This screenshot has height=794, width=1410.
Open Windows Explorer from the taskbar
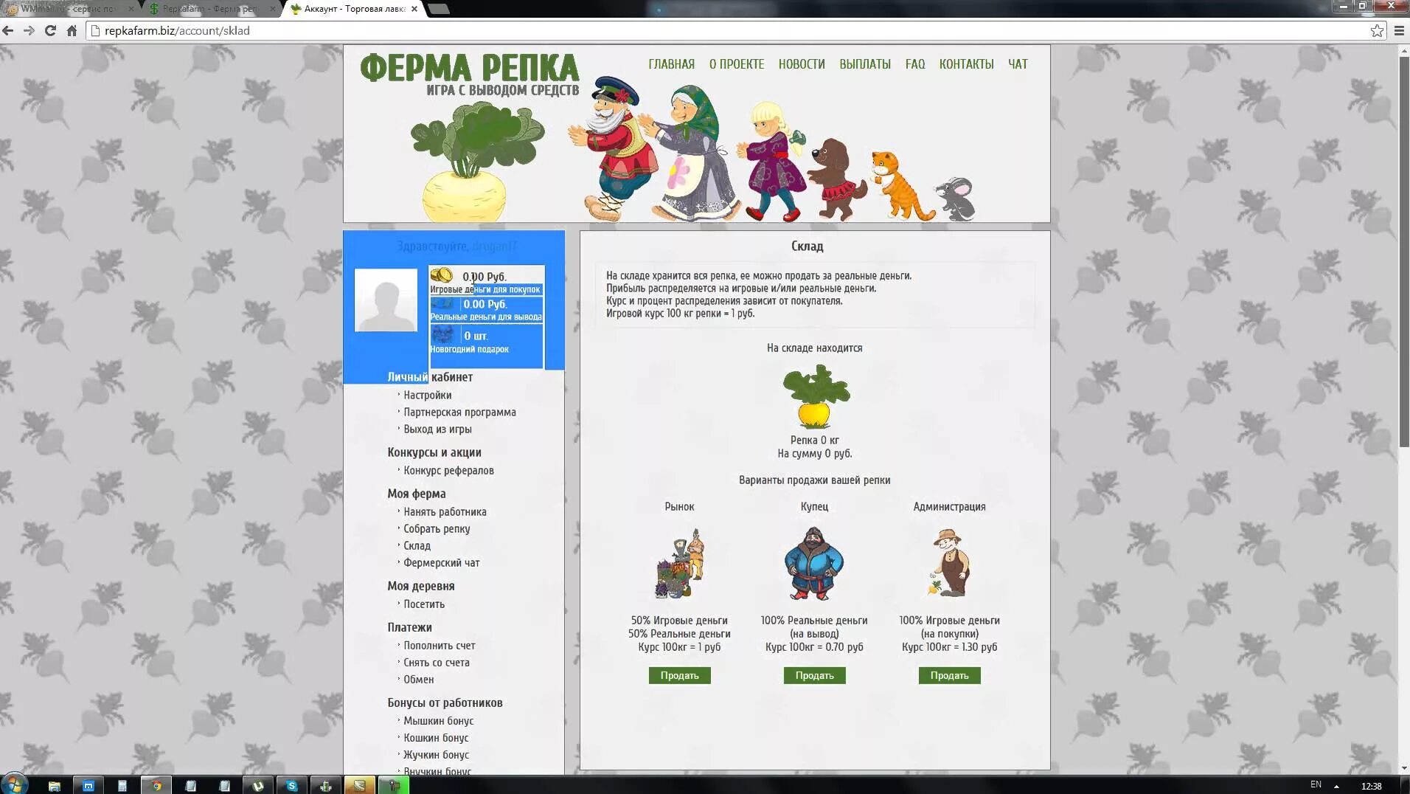click(x=54, y=785)
